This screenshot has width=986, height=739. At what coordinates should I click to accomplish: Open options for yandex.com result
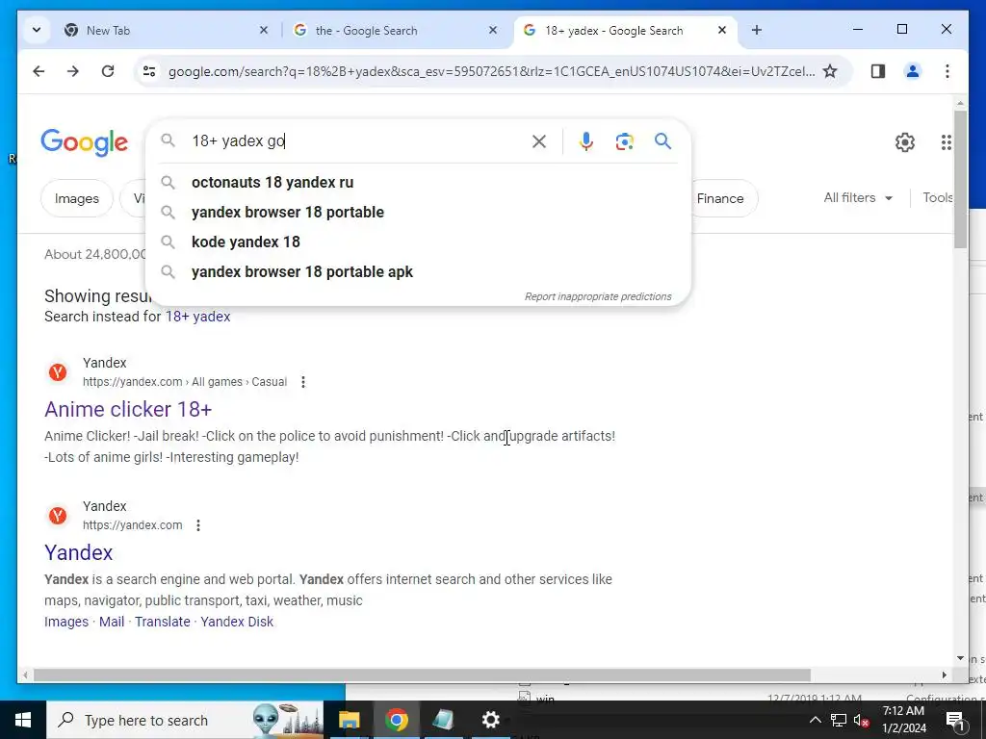198,525
